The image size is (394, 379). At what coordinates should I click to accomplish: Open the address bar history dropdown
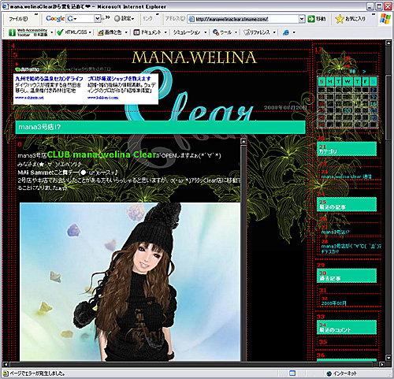302,19
